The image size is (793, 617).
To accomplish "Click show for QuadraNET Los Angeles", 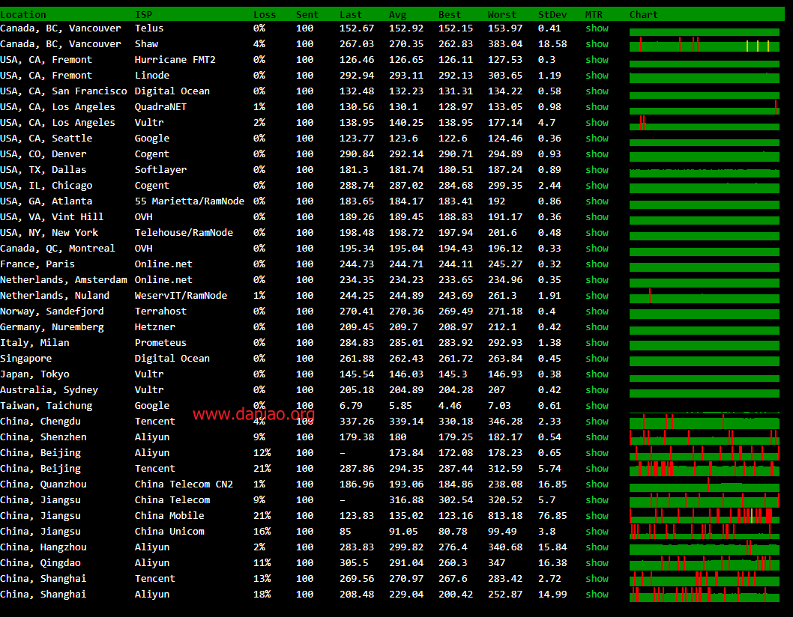I will 597,106.
